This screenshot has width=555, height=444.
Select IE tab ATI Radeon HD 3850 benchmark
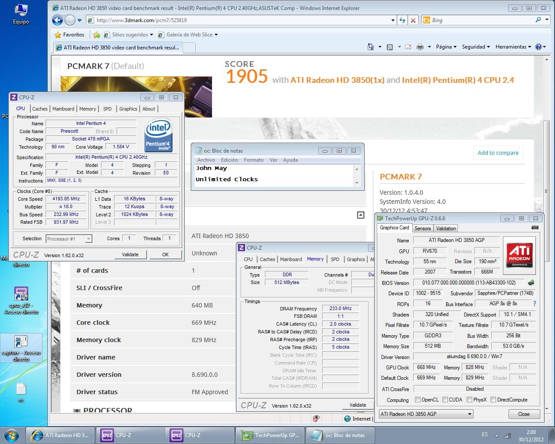pyautogui.click(x=118, y=48)
